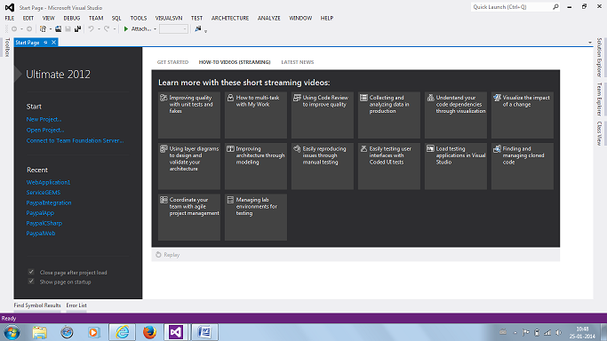Click the Save All toolbar icon

coord(78,29)
